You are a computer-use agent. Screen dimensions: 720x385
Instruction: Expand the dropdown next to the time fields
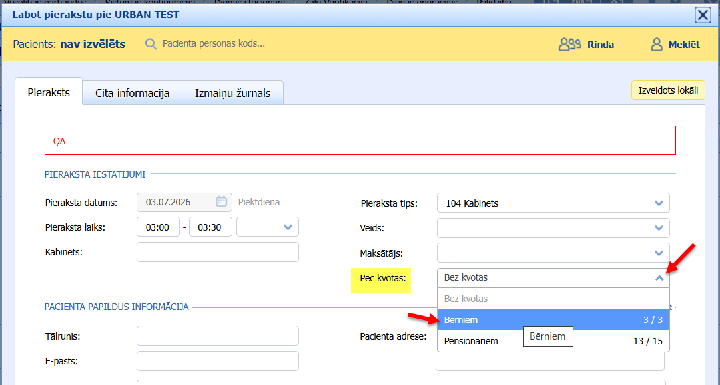268,227
